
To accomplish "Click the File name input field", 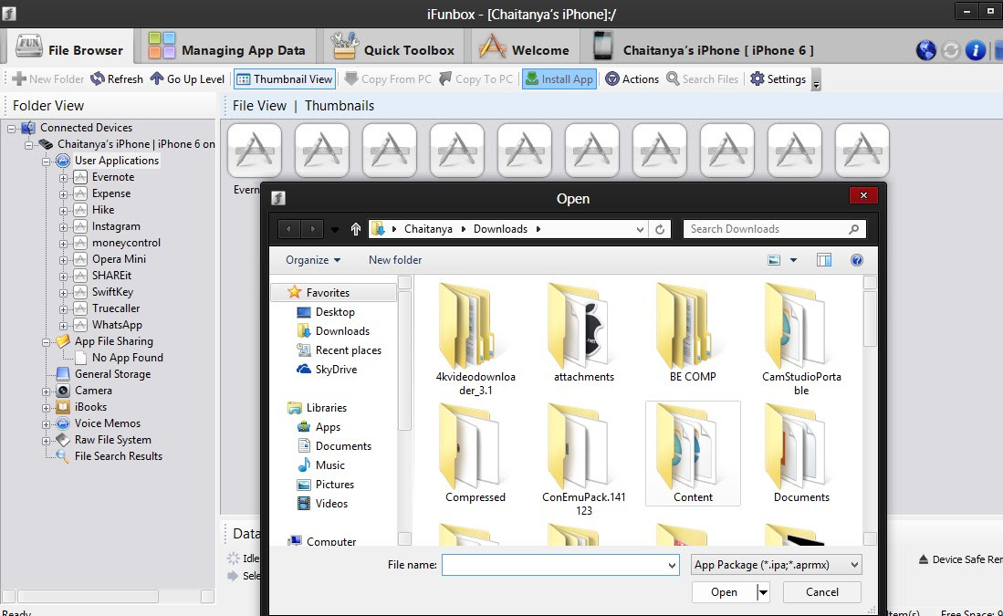I will [560, 565].
